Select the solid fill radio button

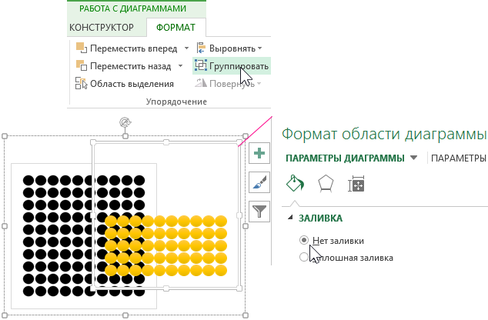tap(304, 257)
